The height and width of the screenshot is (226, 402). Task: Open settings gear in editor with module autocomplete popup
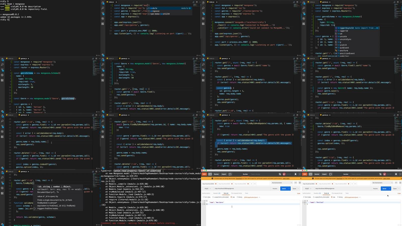pos(103,55)
